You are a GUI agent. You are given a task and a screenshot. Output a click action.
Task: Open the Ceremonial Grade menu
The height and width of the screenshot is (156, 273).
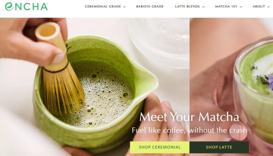pos(103,7)
